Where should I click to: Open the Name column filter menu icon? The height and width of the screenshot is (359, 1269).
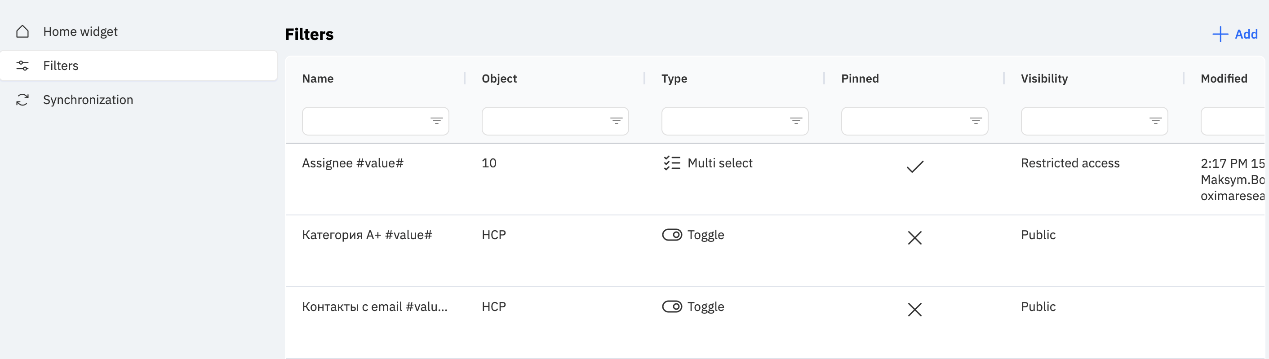436,121
